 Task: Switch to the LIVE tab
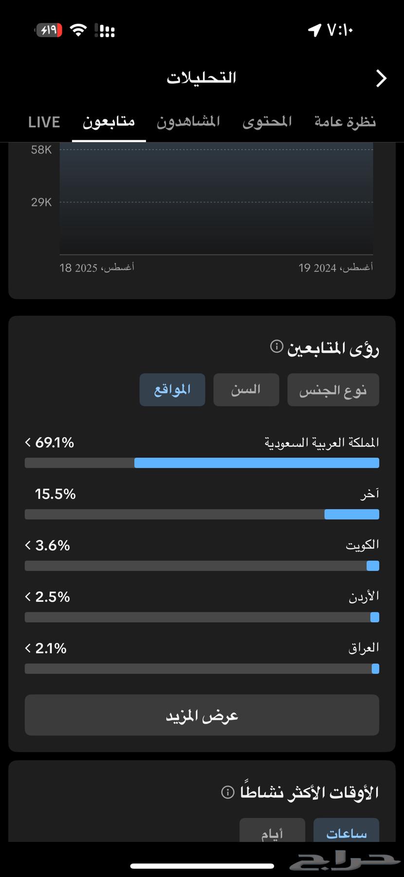[x=44, y=122]
